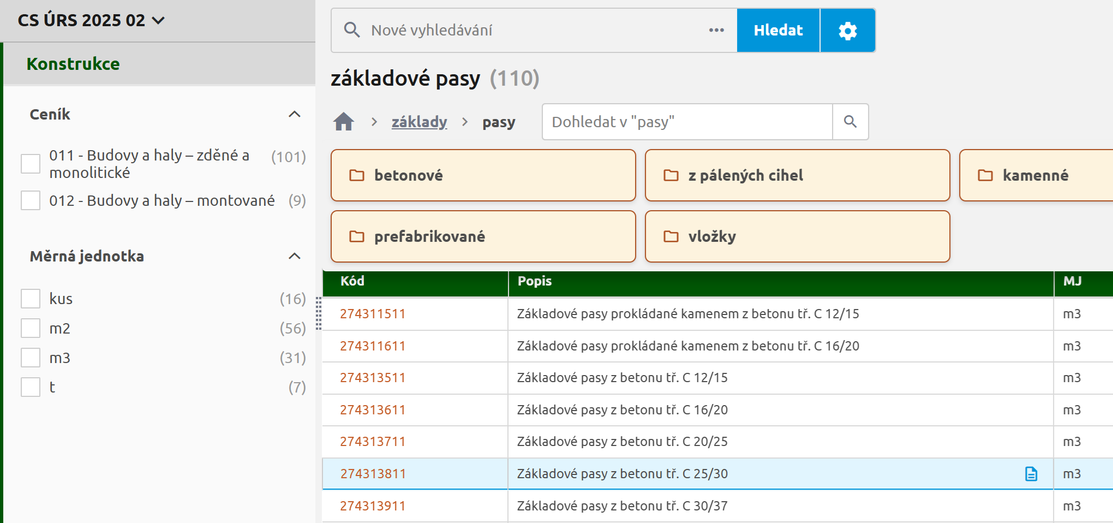Open the 'vložky' folder
The width and height of the screenshot is (1113, 523).
pos(797,236)
